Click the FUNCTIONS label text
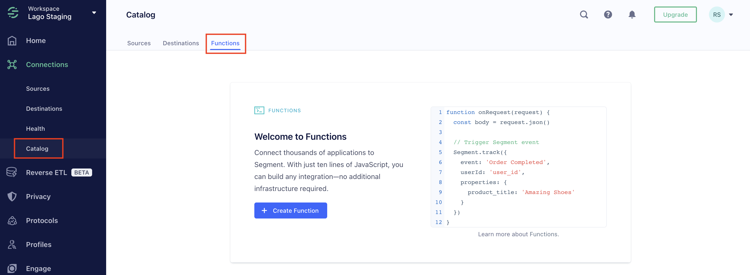The image size is (750, 275). click(x=284, y=110)
